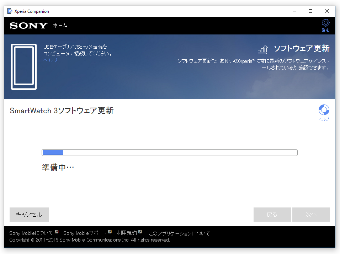Click the phone outline illustration
The height and width of the screenshot is (254, 340).
click(x=24, y=67)
